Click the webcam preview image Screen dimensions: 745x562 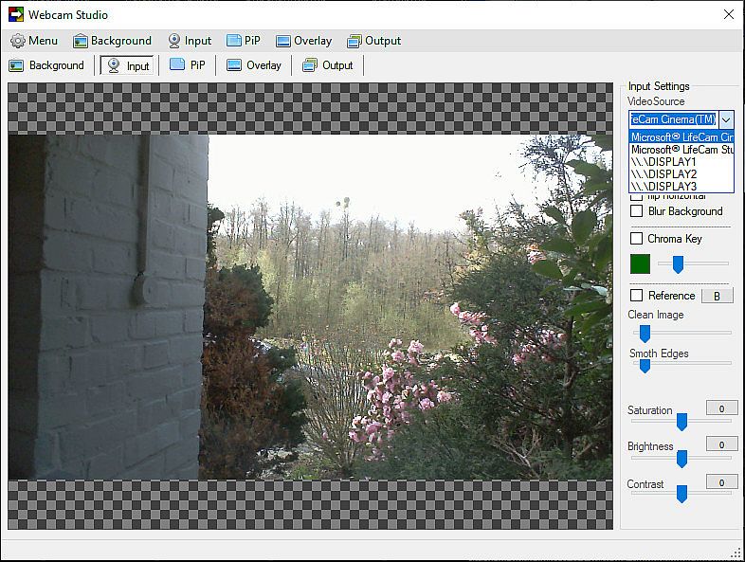tap(310, 307)
